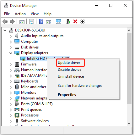The height and width of the screenshot is (135, 134).
Task: Open the View menu
Action: 35,14
